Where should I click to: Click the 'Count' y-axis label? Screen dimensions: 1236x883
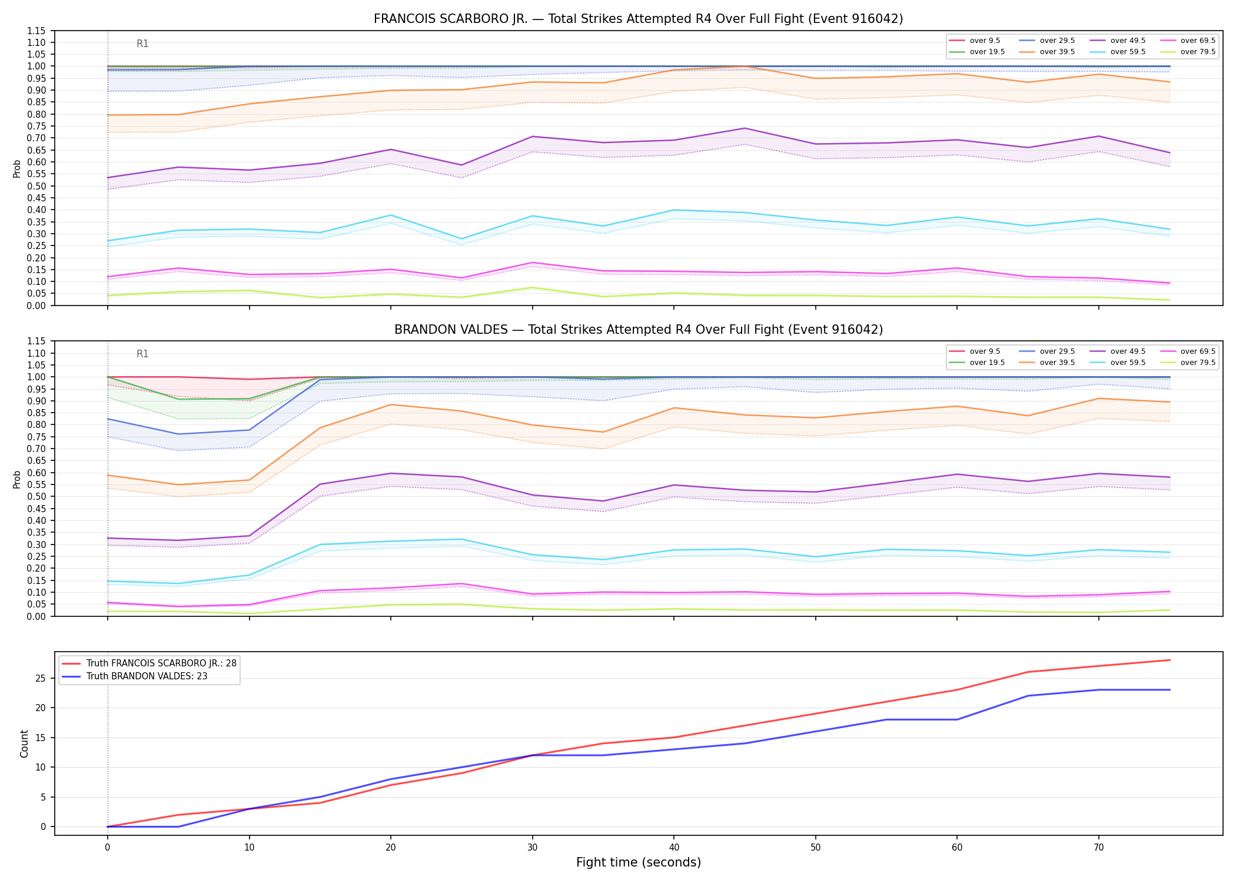pos(24,743)
